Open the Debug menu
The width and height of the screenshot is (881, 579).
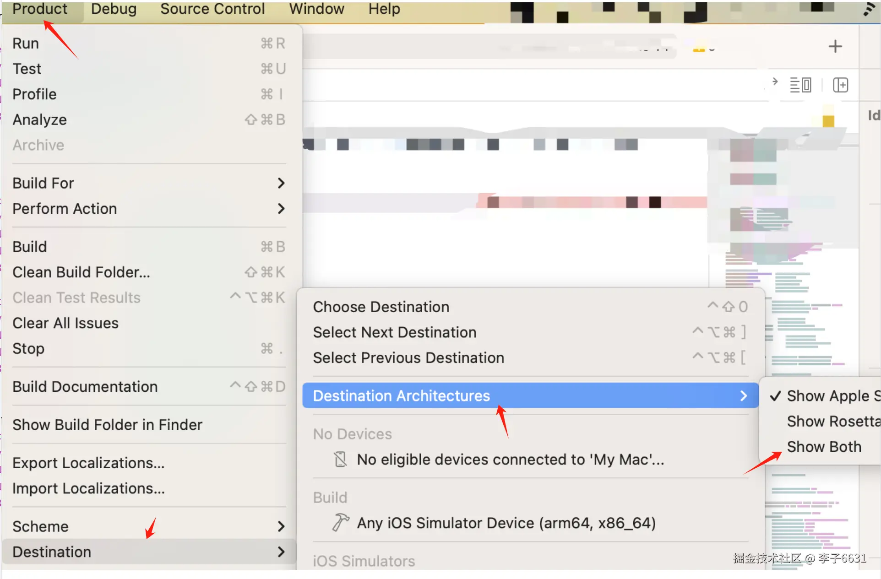(114, 9)
